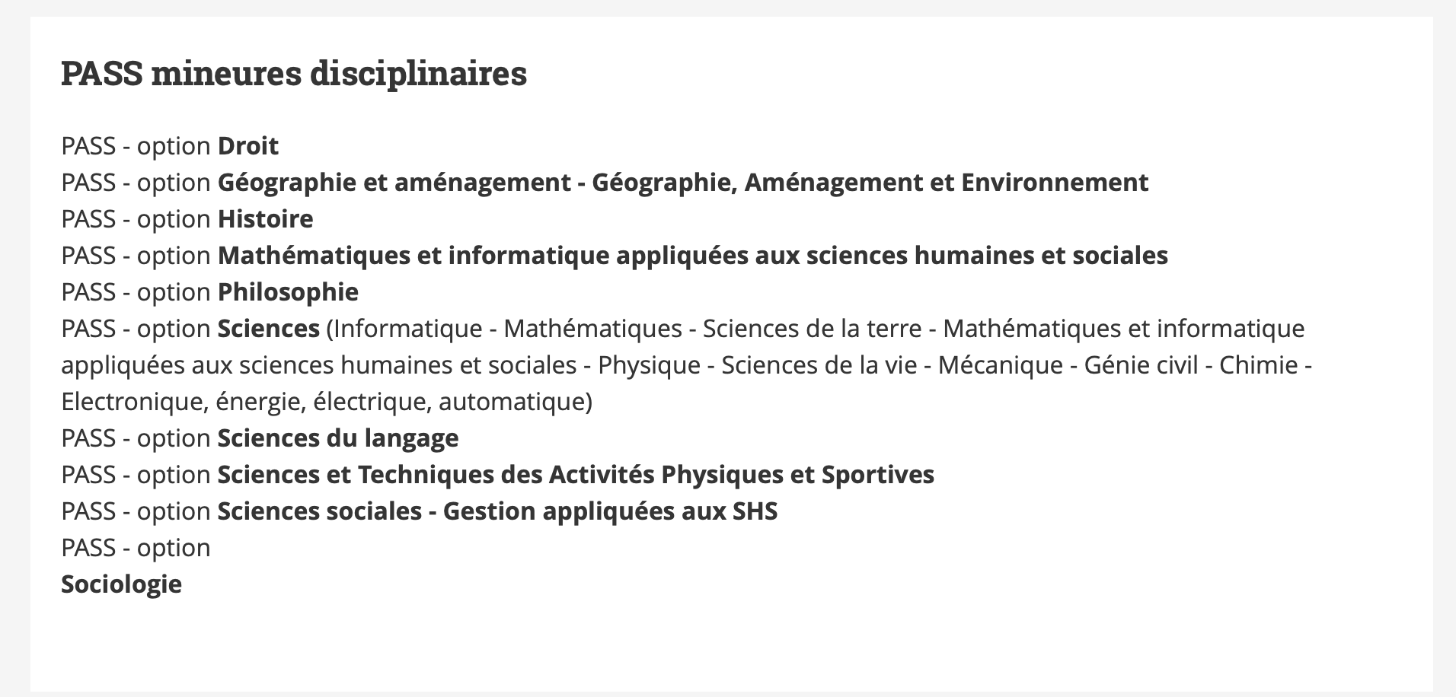
Task: Click "Electronique, énergie, électrique, automatique" text
Action: pos(326,402)
